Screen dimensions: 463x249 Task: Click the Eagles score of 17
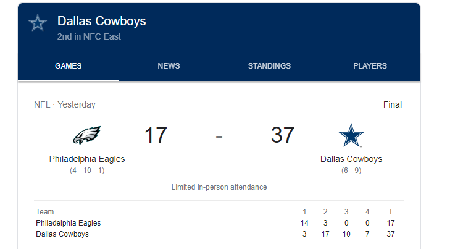pos(156,135)
